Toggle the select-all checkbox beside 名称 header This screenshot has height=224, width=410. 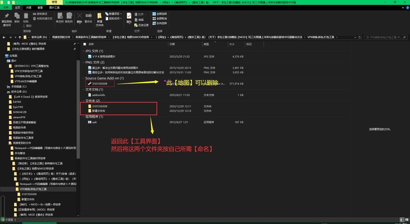85,44
